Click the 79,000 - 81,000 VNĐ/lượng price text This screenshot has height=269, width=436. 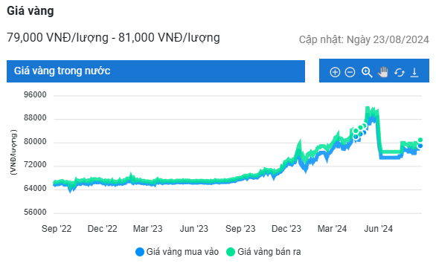pos(113,37)
